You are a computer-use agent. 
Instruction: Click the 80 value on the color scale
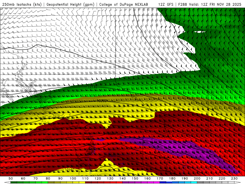tap(48, 178)
